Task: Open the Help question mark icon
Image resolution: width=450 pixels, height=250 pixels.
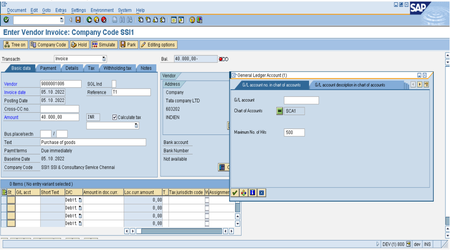Action: 192,20
